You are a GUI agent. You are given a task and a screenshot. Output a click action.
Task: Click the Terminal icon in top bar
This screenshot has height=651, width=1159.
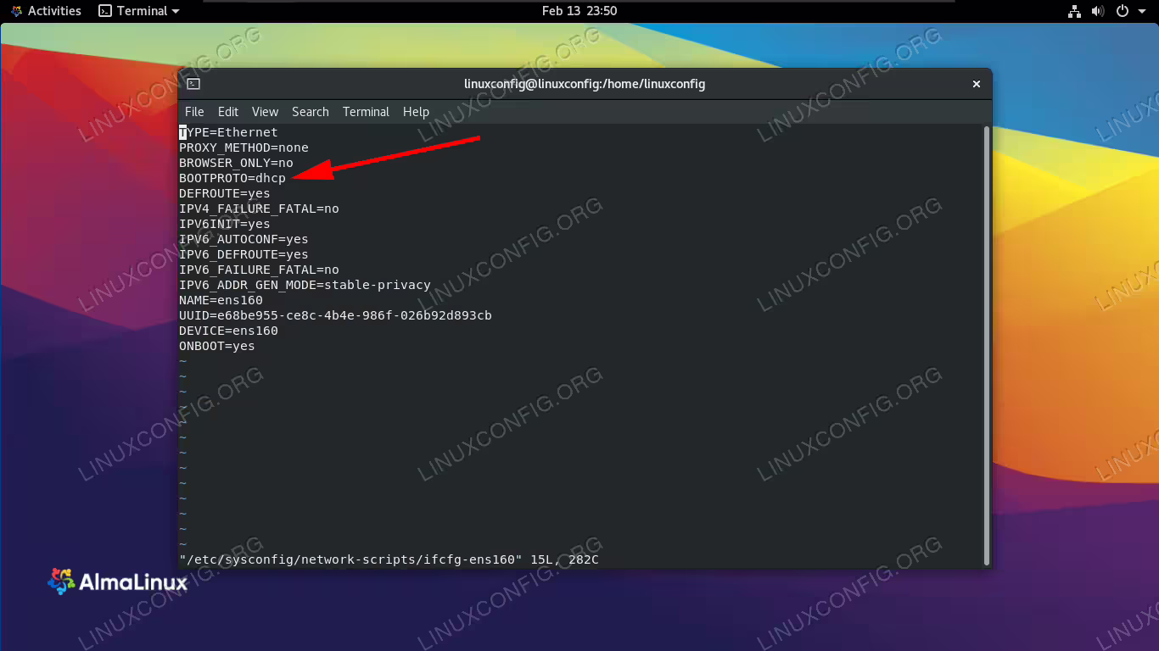point(105,11)
